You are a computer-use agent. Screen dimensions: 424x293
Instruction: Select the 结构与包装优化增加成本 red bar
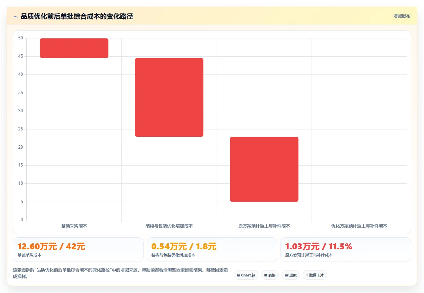(169, 97)
